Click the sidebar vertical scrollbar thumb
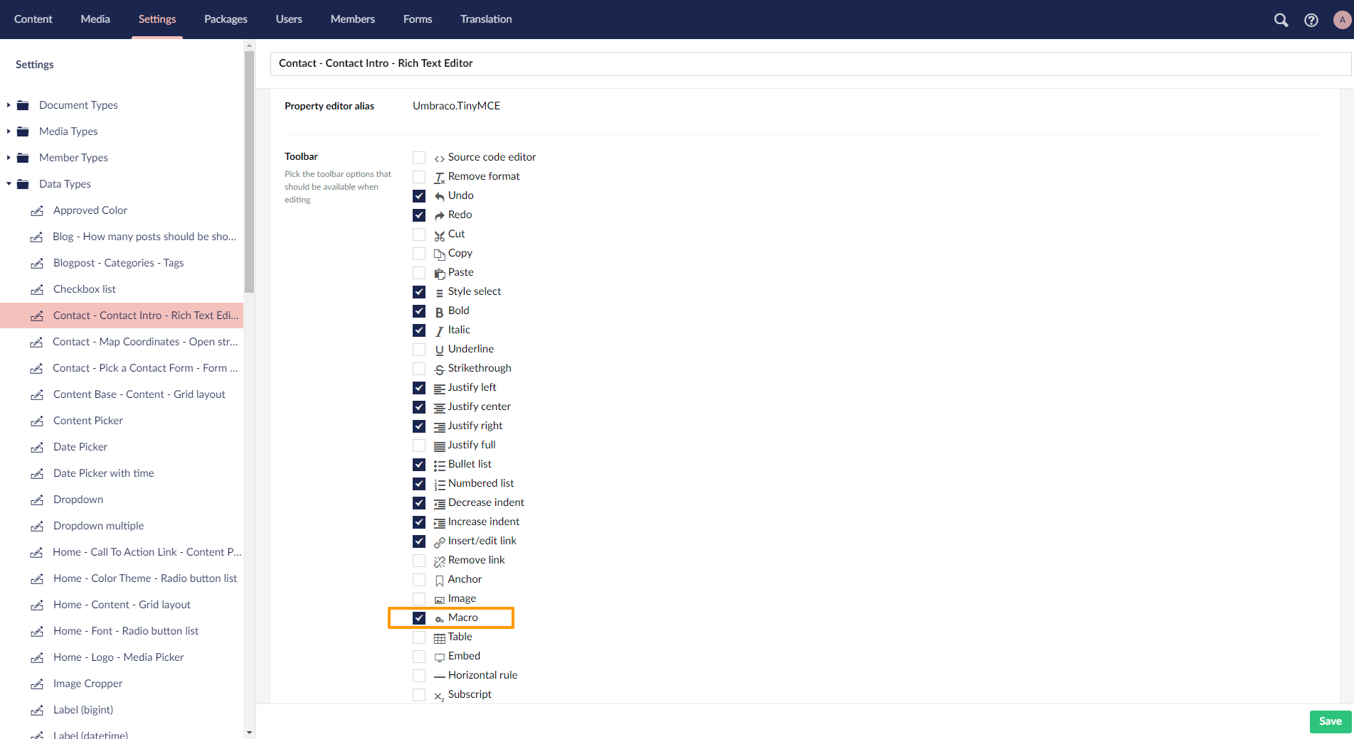 (x=249, y=171)
